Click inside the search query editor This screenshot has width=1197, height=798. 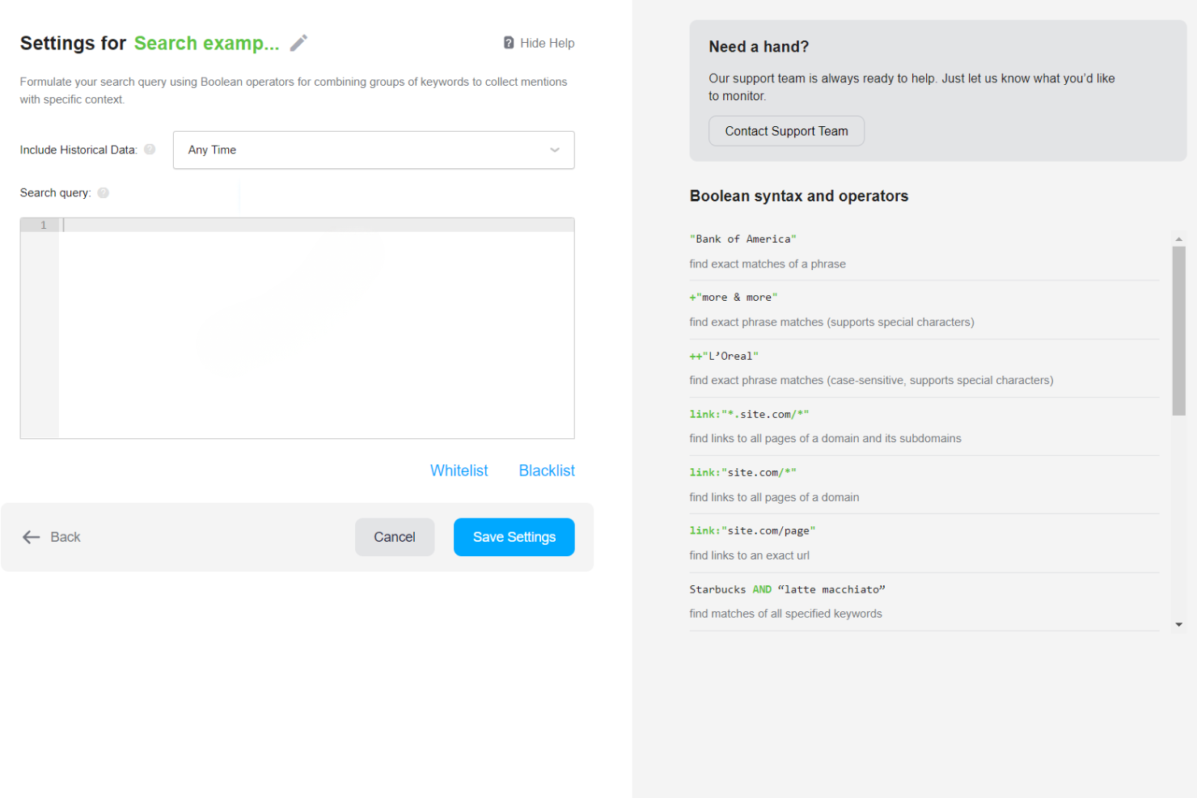coord(315,323)
